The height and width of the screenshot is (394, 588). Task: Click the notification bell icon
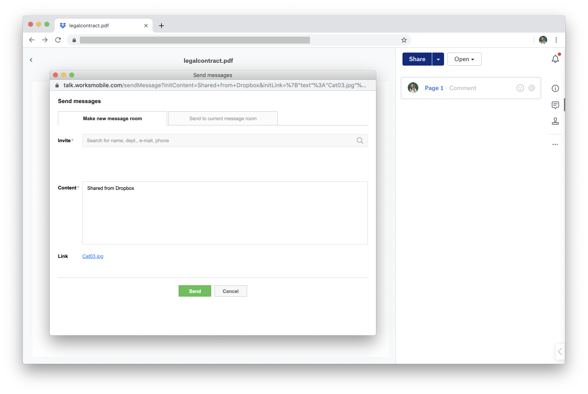(555, 59)
